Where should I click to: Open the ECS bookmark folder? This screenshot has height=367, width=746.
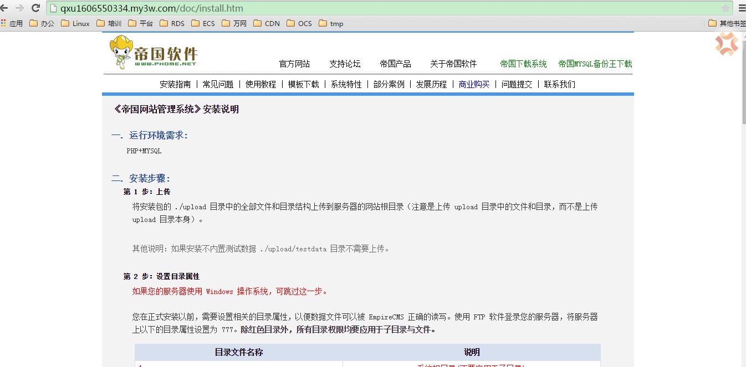click(x=203, y=23)
